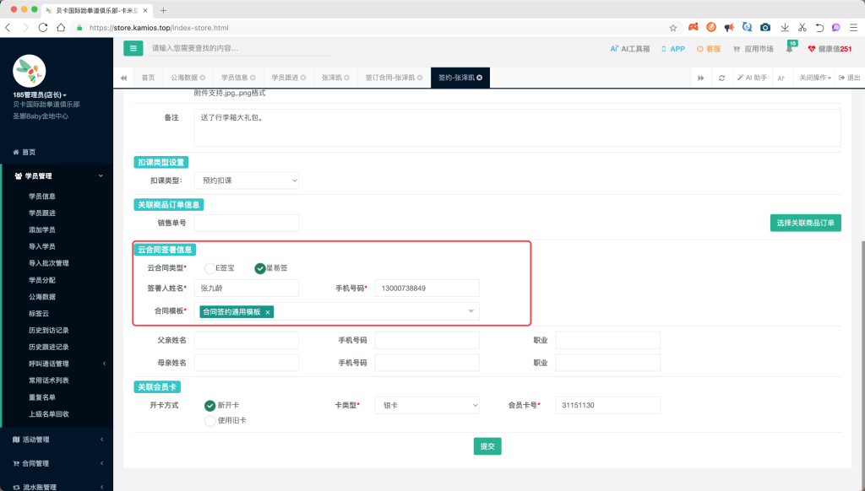
Task: Open the notification bell
Action: [790, 48]
